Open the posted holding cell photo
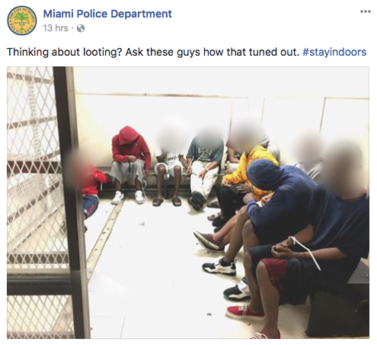The height and width of the screenshot is (345, 377). [188, 202]
